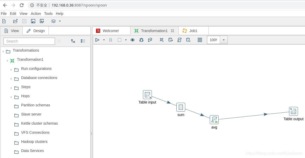Screen dimensions: 305x158
Task: Expand the Hops folder
Action: click(11, 97)
